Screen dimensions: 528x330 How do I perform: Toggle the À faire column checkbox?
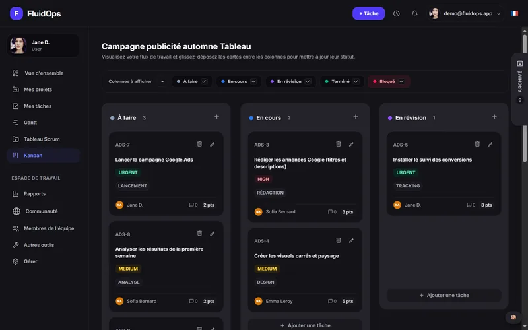tap(204, 81)
